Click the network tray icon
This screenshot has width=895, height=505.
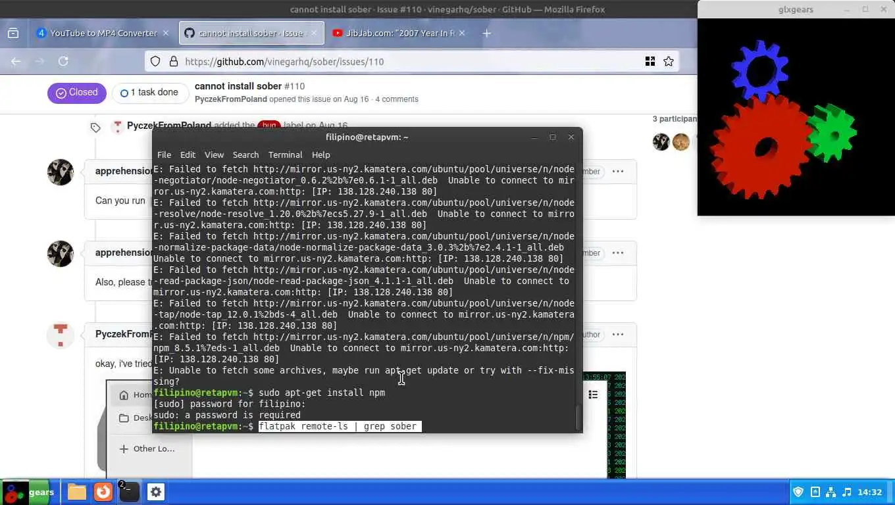(x=831, y=492)
